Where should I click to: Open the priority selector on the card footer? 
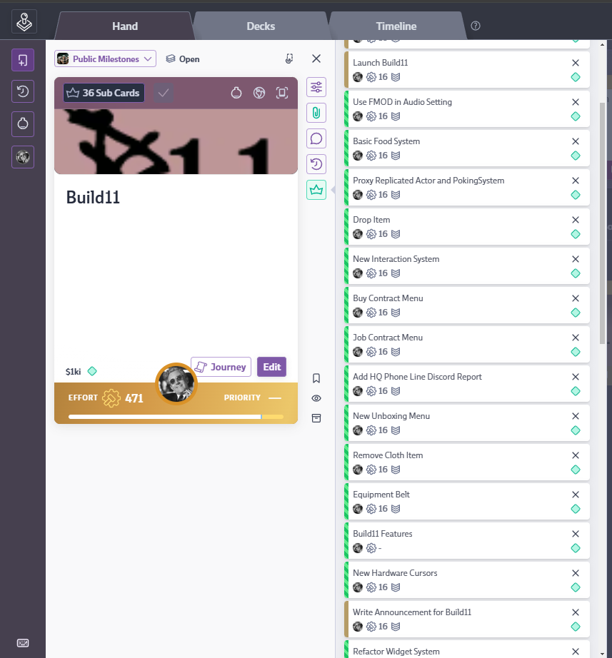click(x=253, y=398)
